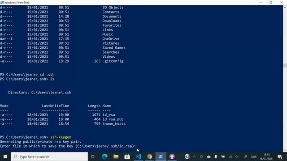
Task: Click the Favorites directory entry
Action: point(112,25)
